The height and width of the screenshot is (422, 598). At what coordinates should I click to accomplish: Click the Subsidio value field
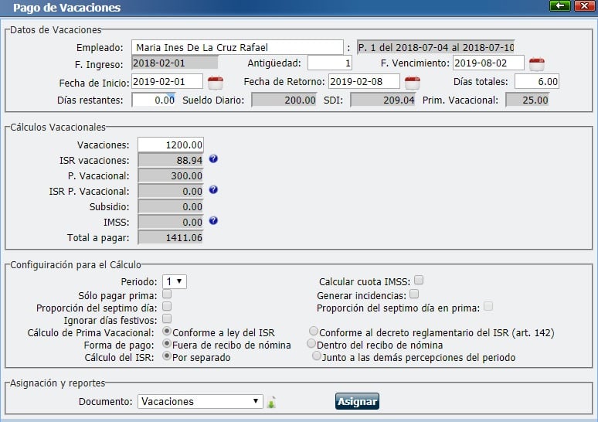click(171, 207)
